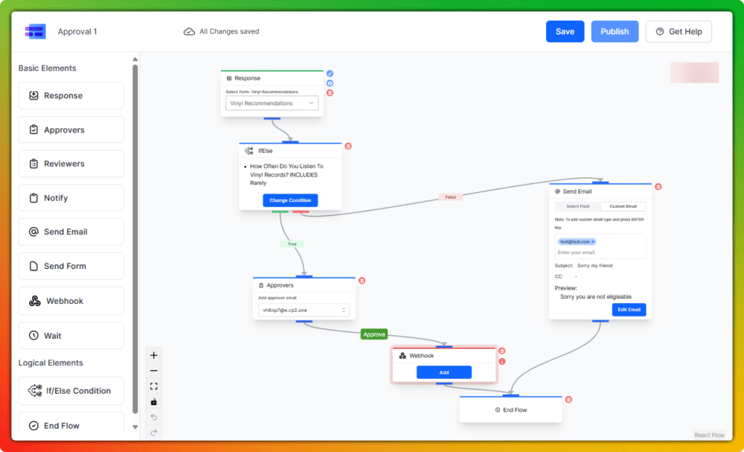Click the Change Condition button

click(290, 200)
